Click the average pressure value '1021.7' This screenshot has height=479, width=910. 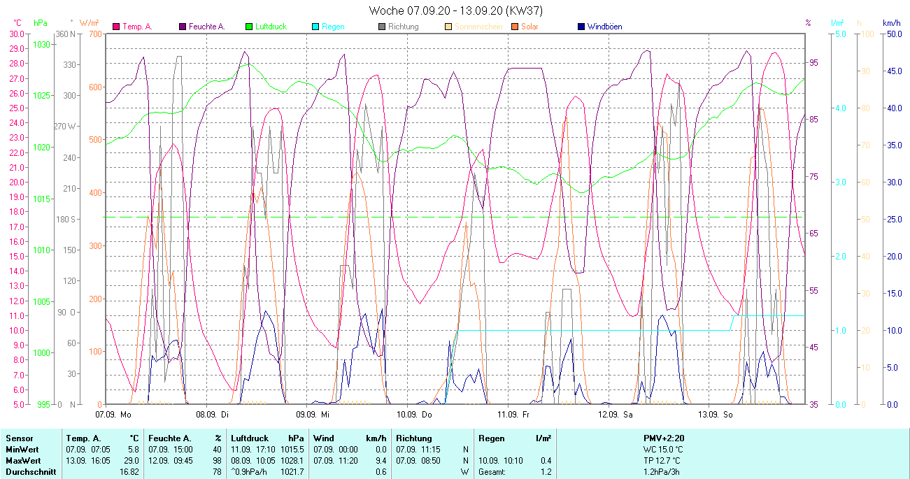pos(292,472)
